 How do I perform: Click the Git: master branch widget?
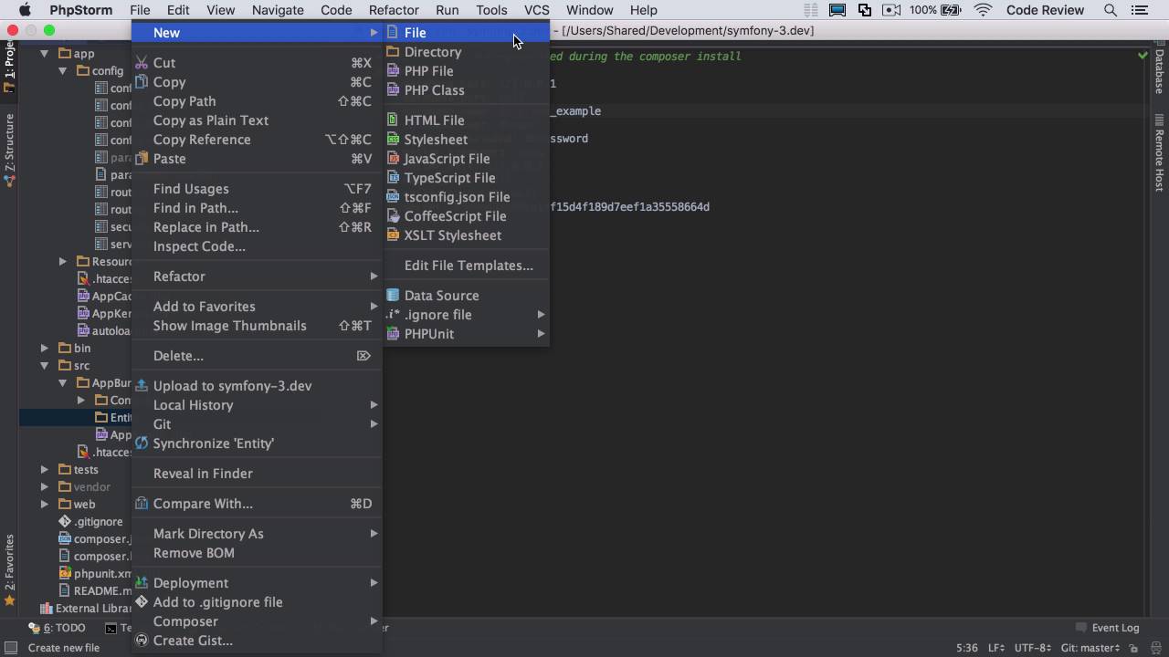1091,648
